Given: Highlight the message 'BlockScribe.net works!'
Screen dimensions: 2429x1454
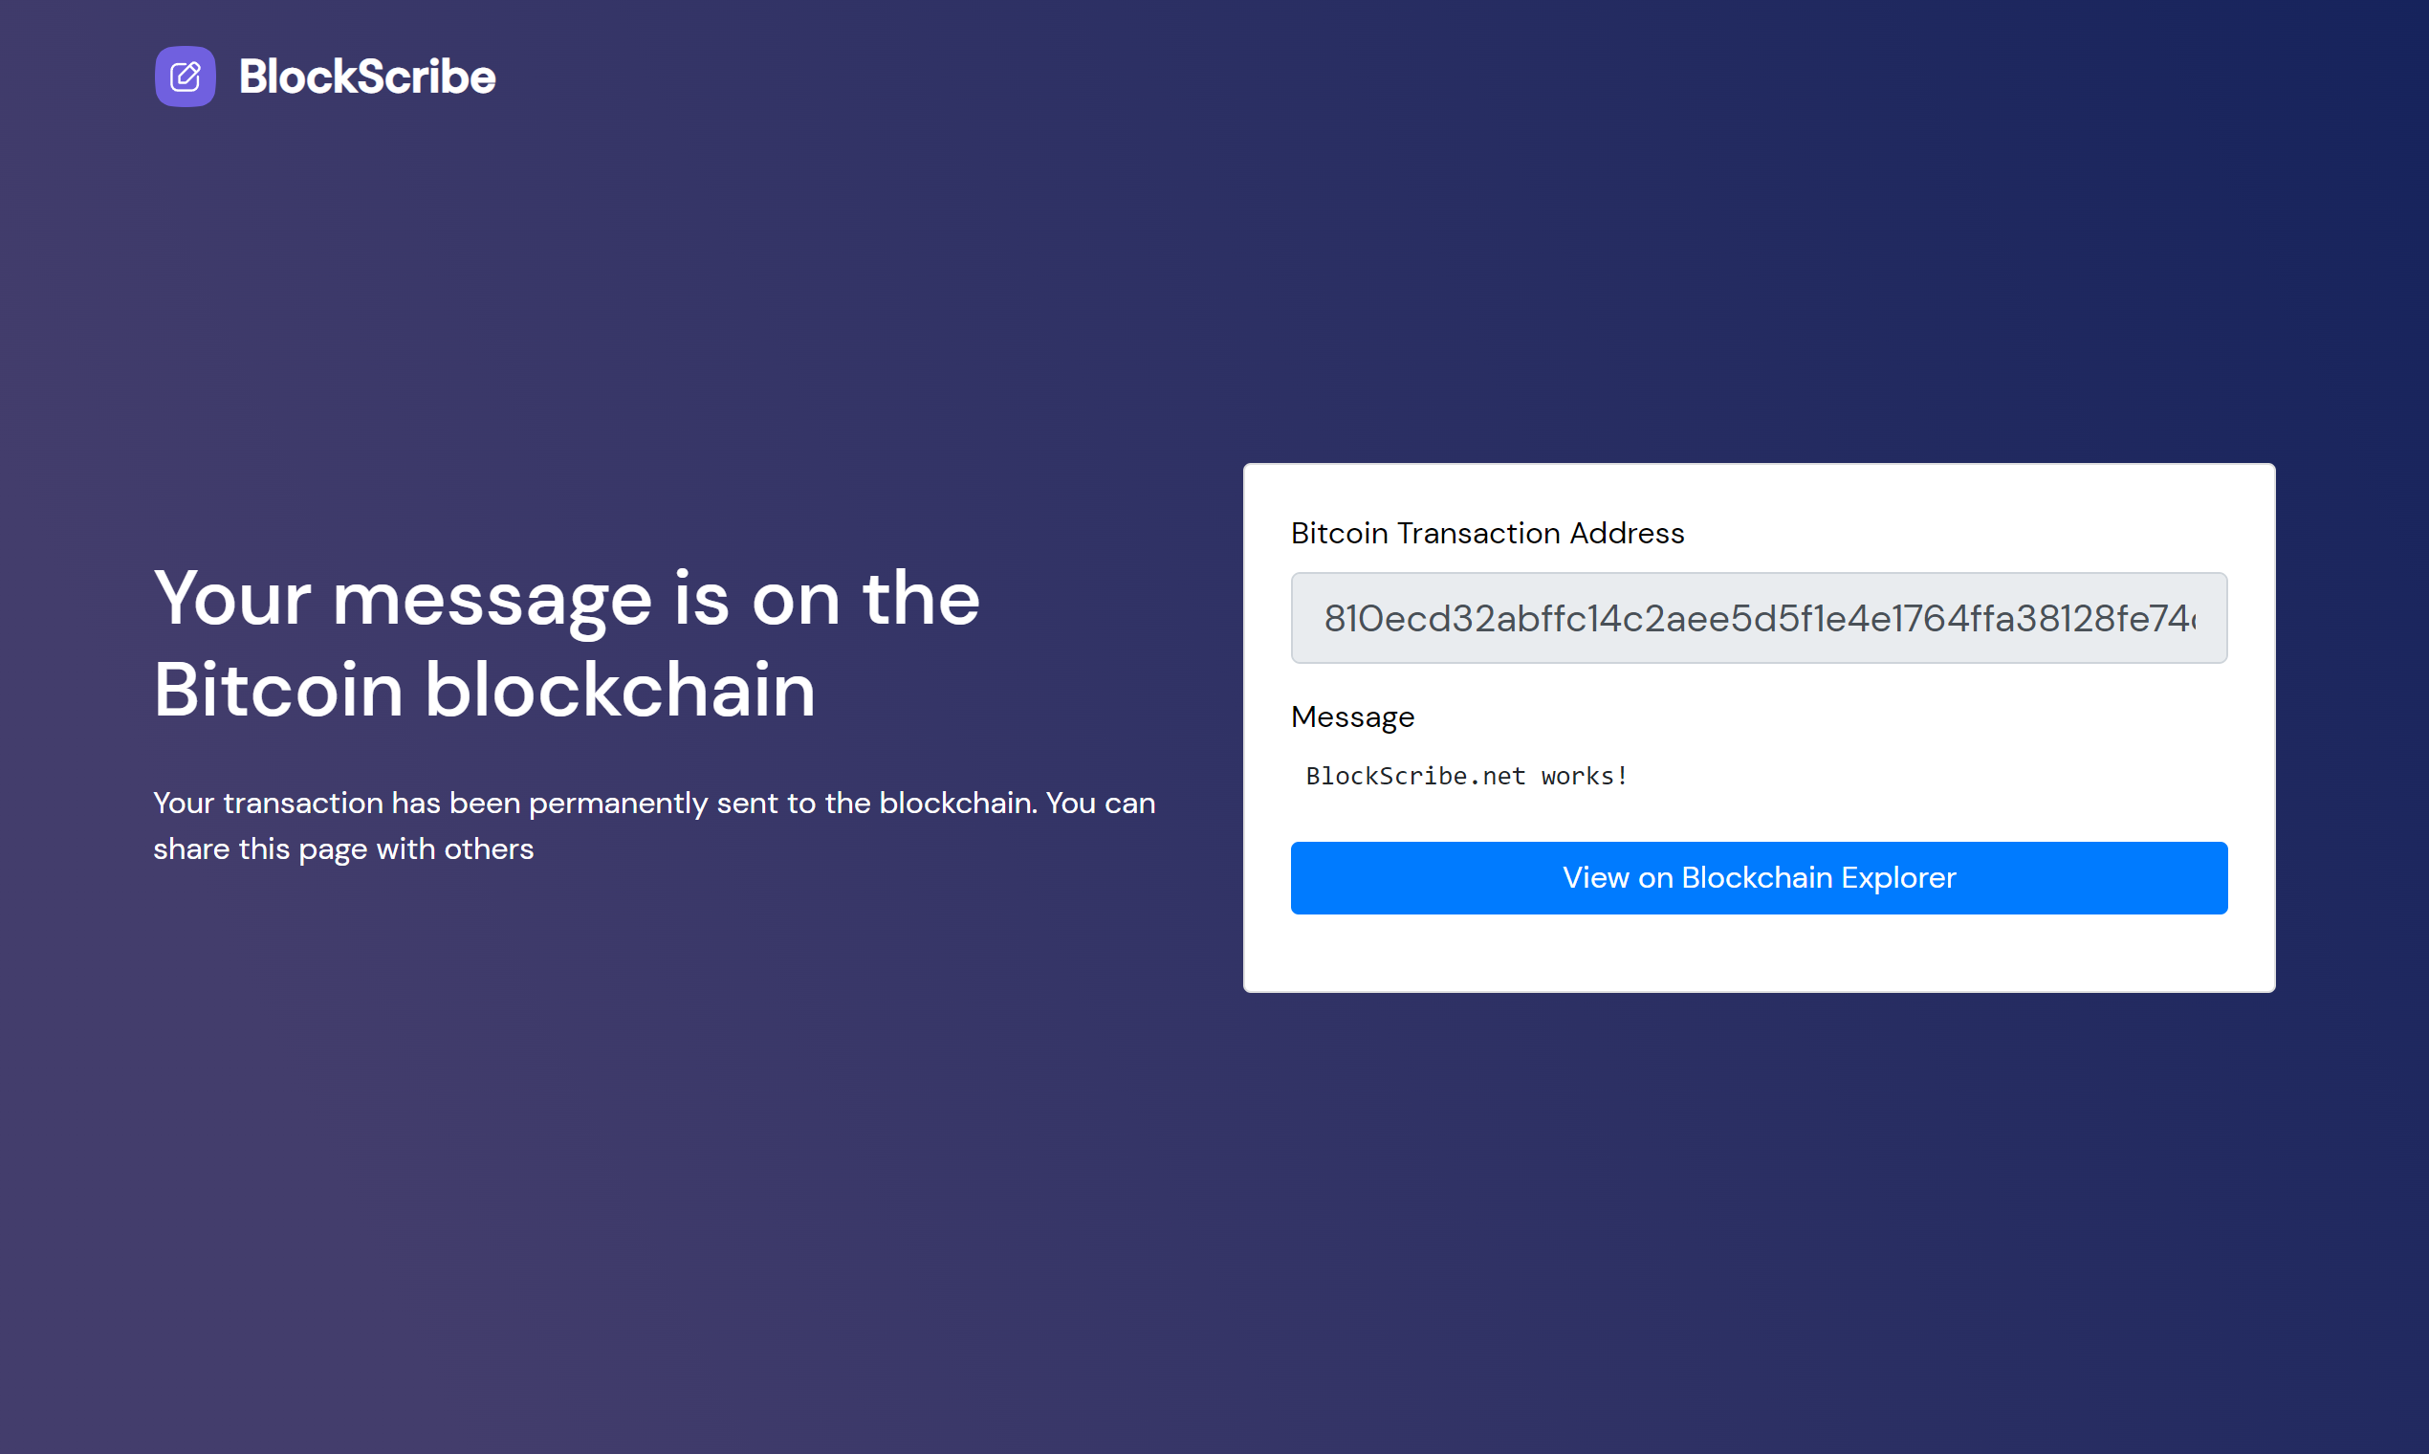Looking at the screenshot, I should click(x=1465, y=775).
